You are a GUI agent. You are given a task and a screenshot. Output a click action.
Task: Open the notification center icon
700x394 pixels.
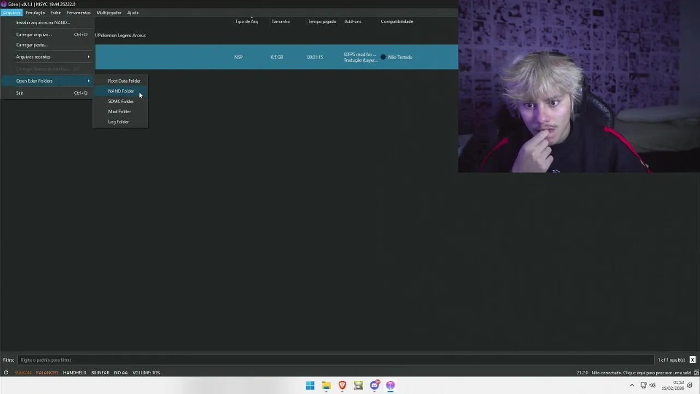point(691,385)
